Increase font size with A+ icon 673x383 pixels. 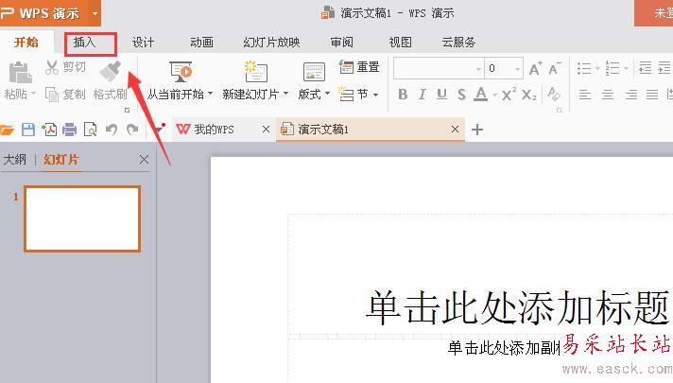pos(535,68)
